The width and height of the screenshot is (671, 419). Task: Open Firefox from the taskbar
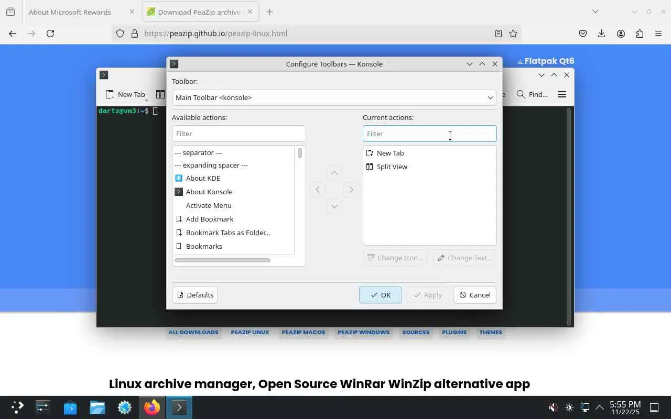pyautogui.click(x=152, y=407)
